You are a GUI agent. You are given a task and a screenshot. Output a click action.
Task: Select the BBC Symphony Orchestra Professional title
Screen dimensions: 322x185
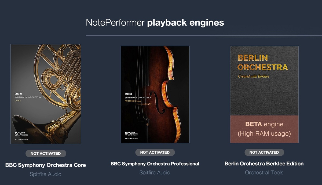155,164
